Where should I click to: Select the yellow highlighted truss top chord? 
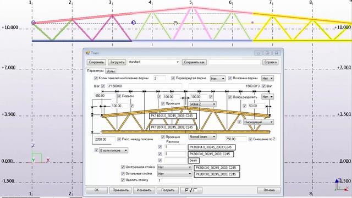coord(302,18)
